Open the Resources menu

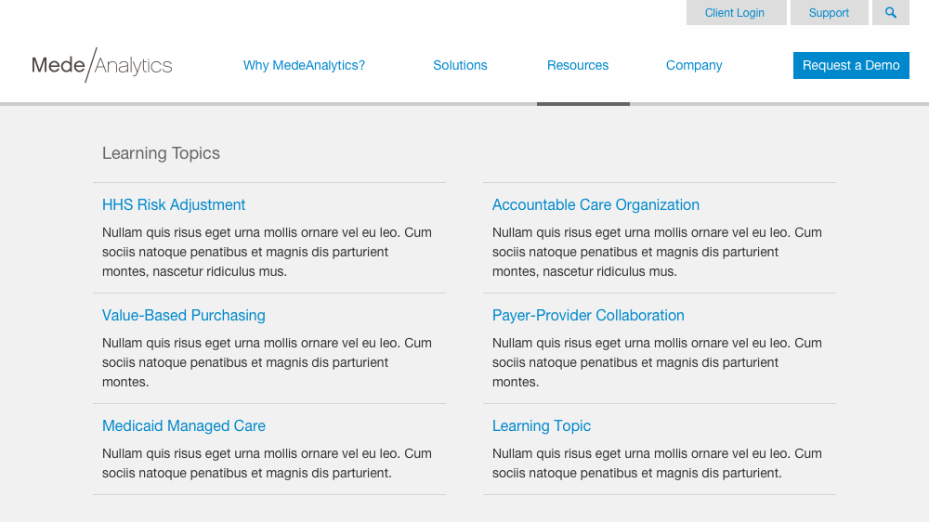578,65
